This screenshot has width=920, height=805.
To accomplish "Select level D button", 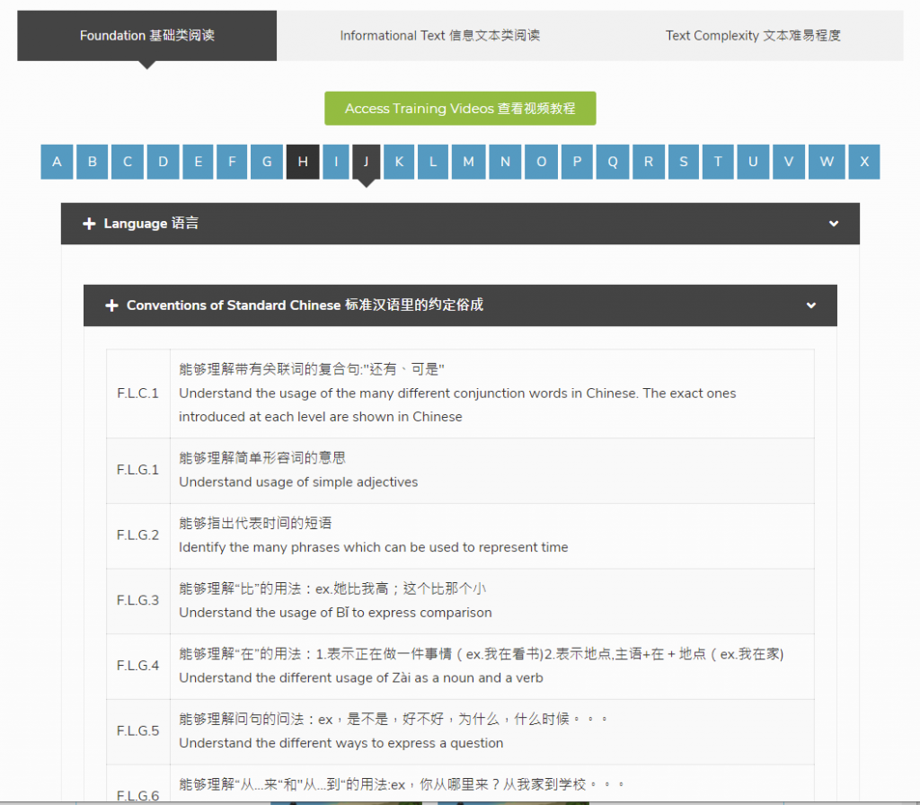I will coord(164,162).
